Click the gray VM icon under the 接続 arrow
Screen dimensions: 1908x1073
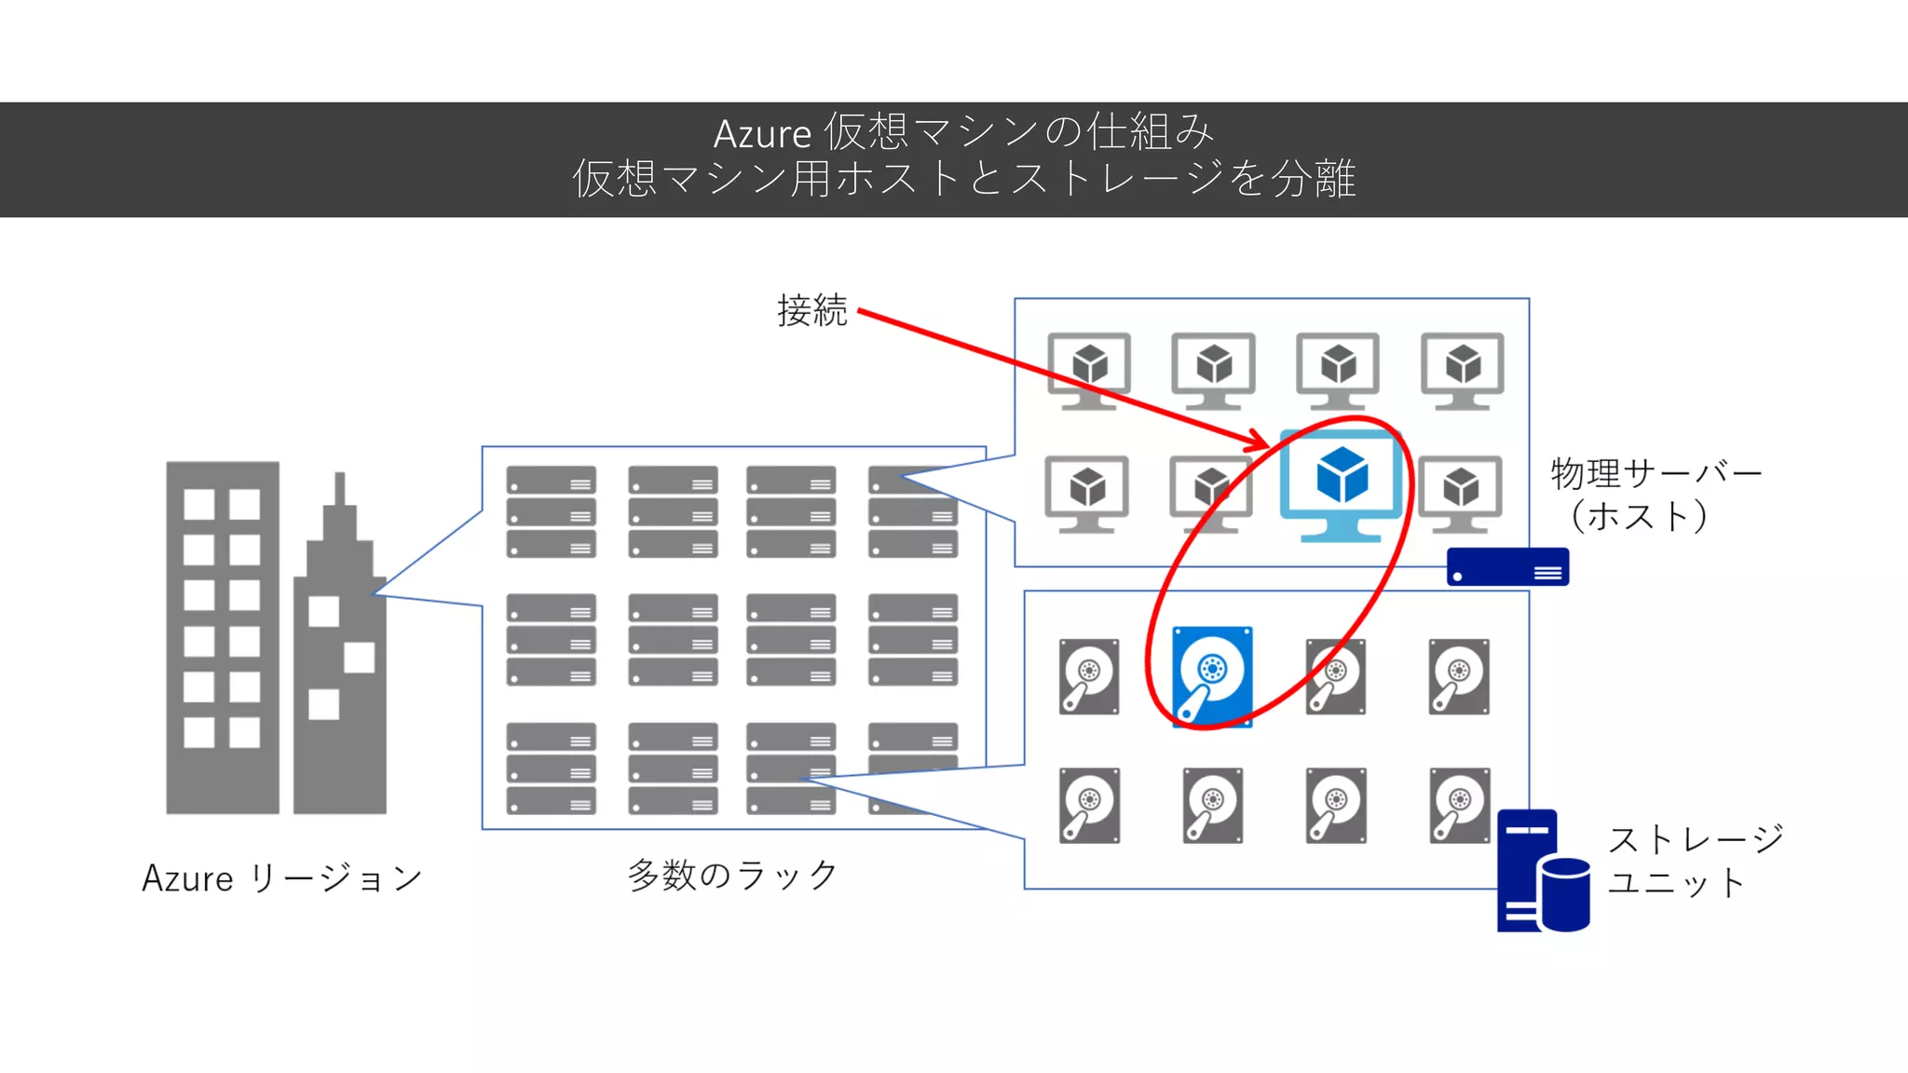[x=1089, y=371]
